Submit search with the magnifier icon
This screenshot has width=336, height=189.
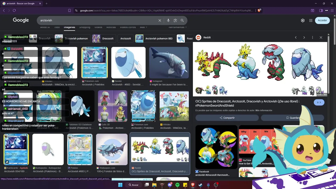(182, 20)
